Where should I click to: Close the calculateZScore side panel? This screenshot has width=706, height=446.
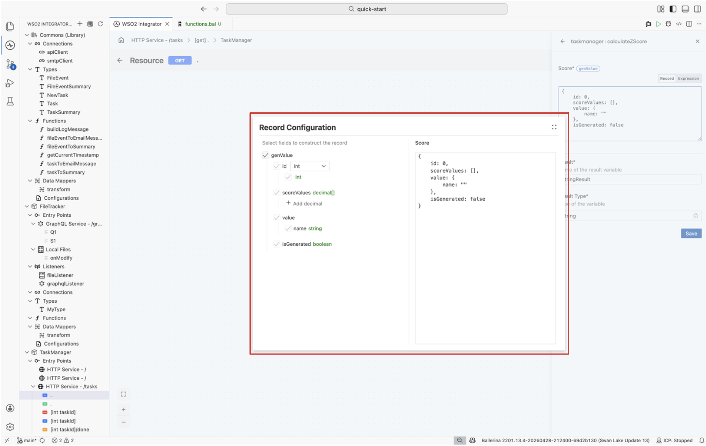(x=698, y=42)
